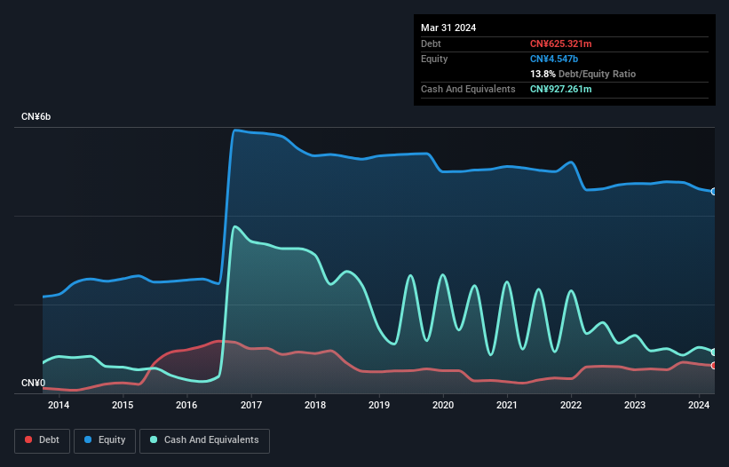The image size is (729, 467).
Task: Click tooltip Cash And Equivalents row label
Action: pos(468,89)
